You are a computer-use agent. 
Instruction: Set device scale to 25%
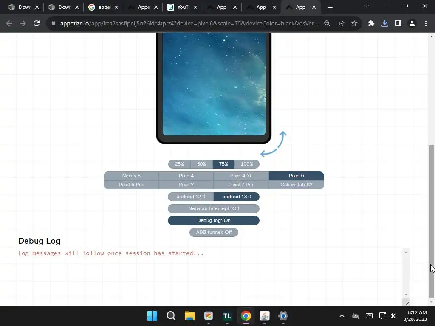tap(179, 164)
